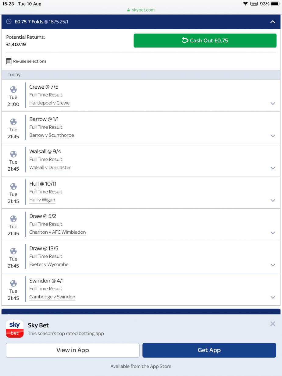
Task: Click the football icon beside Crewe selection
Action: [x=13, y=89]
